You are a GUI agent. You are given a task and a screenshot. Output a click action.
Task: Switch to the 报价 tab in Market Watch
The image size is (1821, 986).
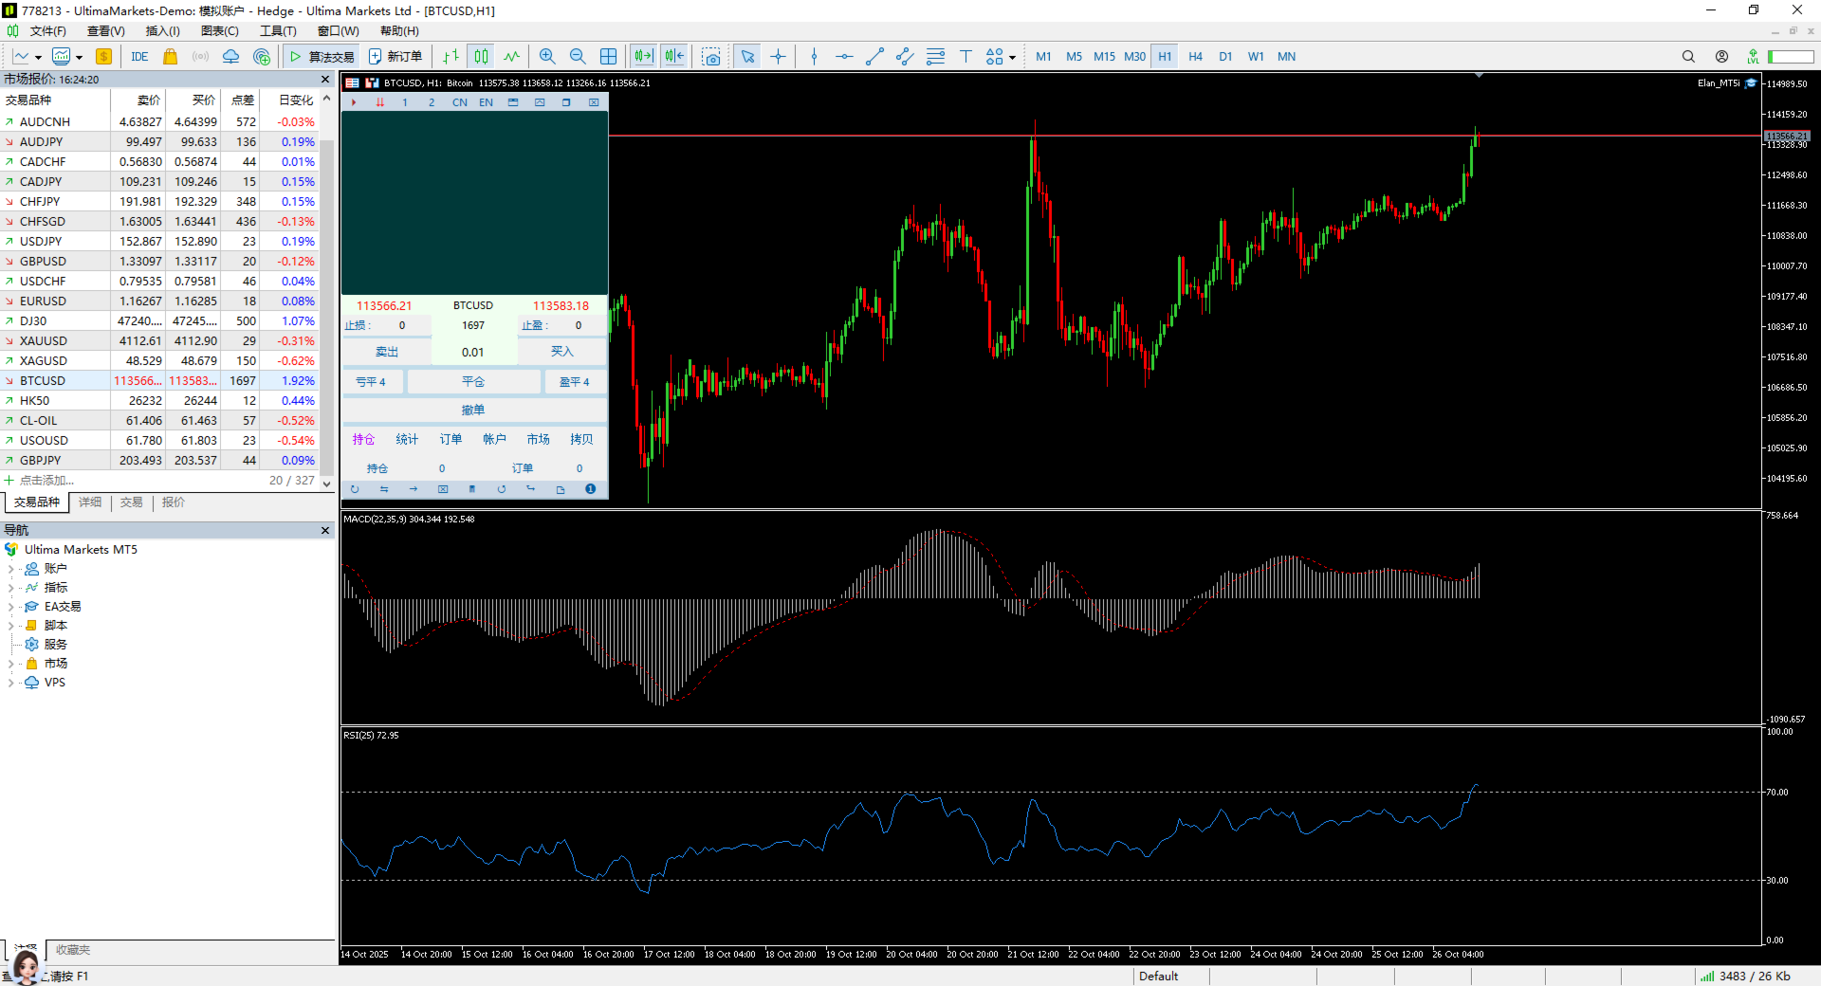(x=174, y=502)
